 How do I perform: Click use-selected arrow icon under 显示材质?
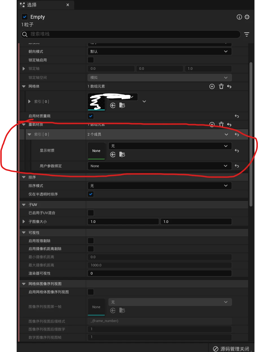[113, 155]
